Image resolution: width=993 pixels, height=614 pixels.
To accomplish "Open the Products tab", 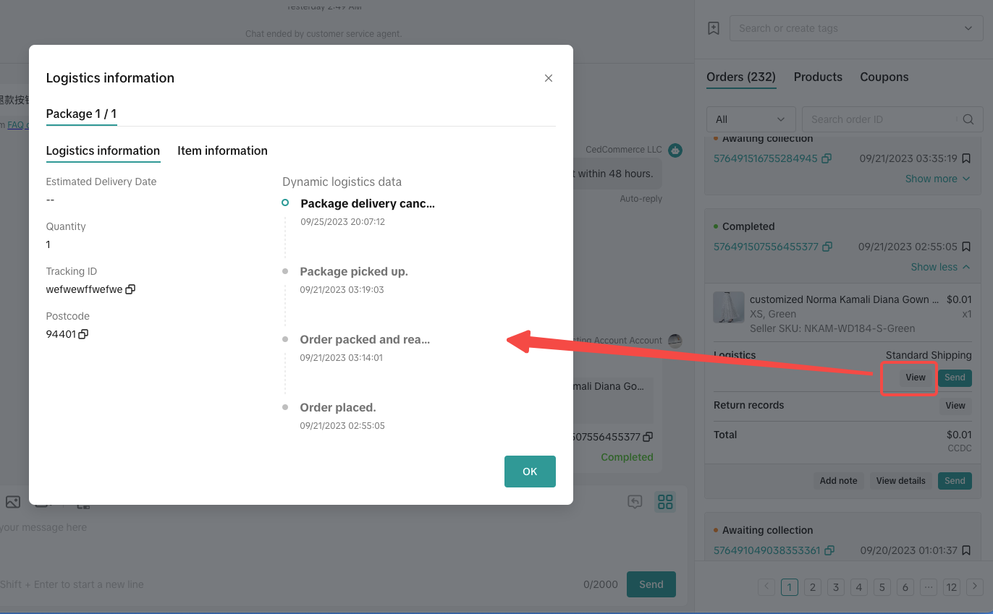I will pos(818,77).
